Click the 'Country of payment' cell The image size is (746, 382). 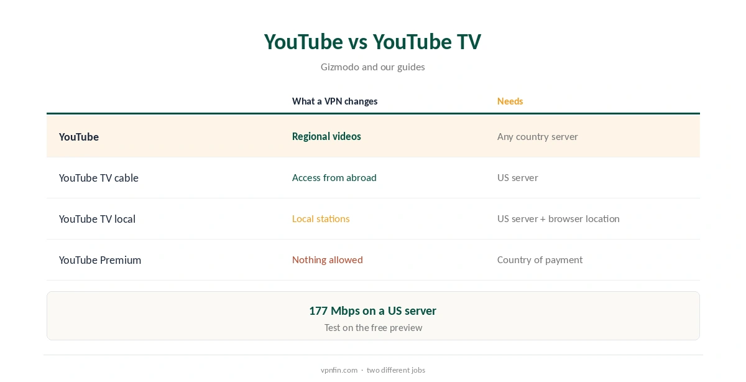click(x=540, y=259)
